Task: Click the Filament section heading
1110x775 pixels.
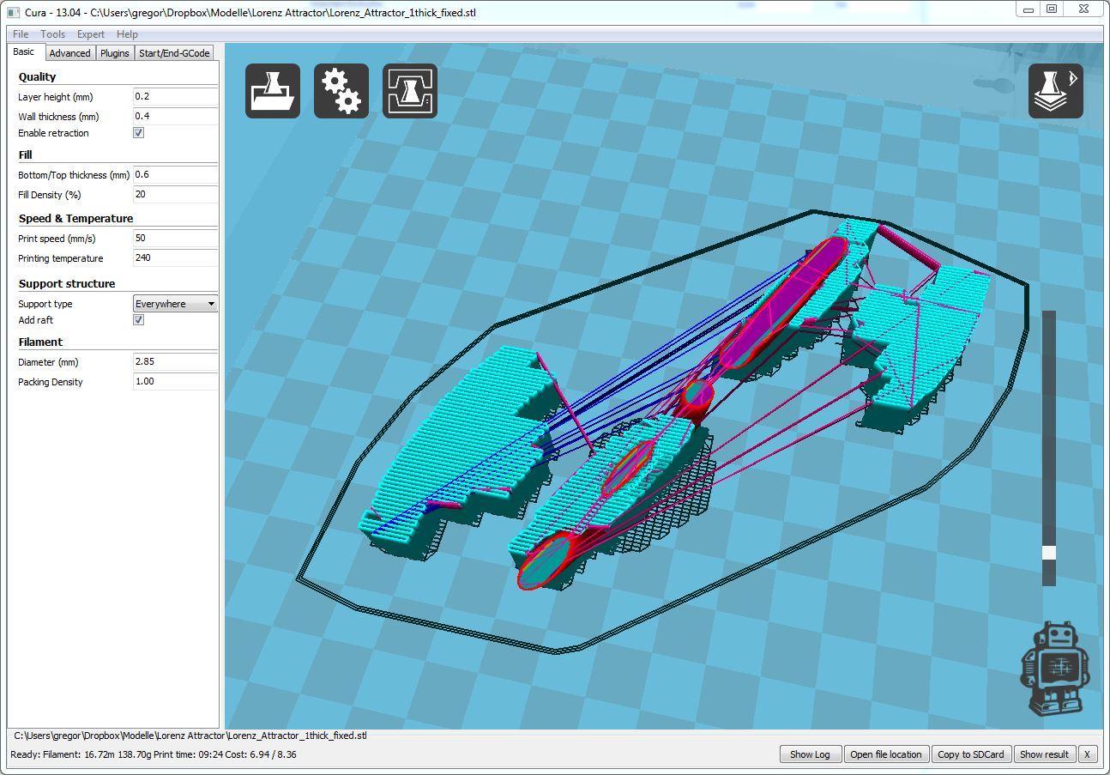Action: (40, 342)
